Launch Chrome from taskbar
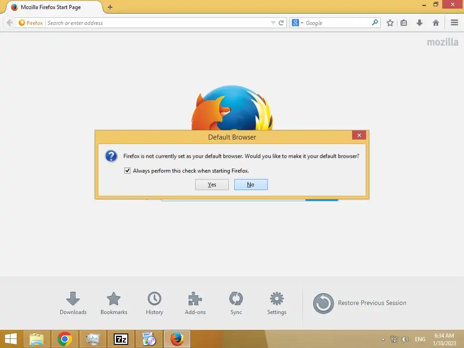The width and height of the screenshot is (464, 348). coord(64,339)
